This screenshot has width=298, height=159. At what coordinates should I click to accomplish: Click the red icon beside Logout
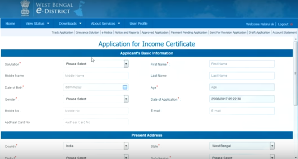pyautogui.click(x=291, y=24)
